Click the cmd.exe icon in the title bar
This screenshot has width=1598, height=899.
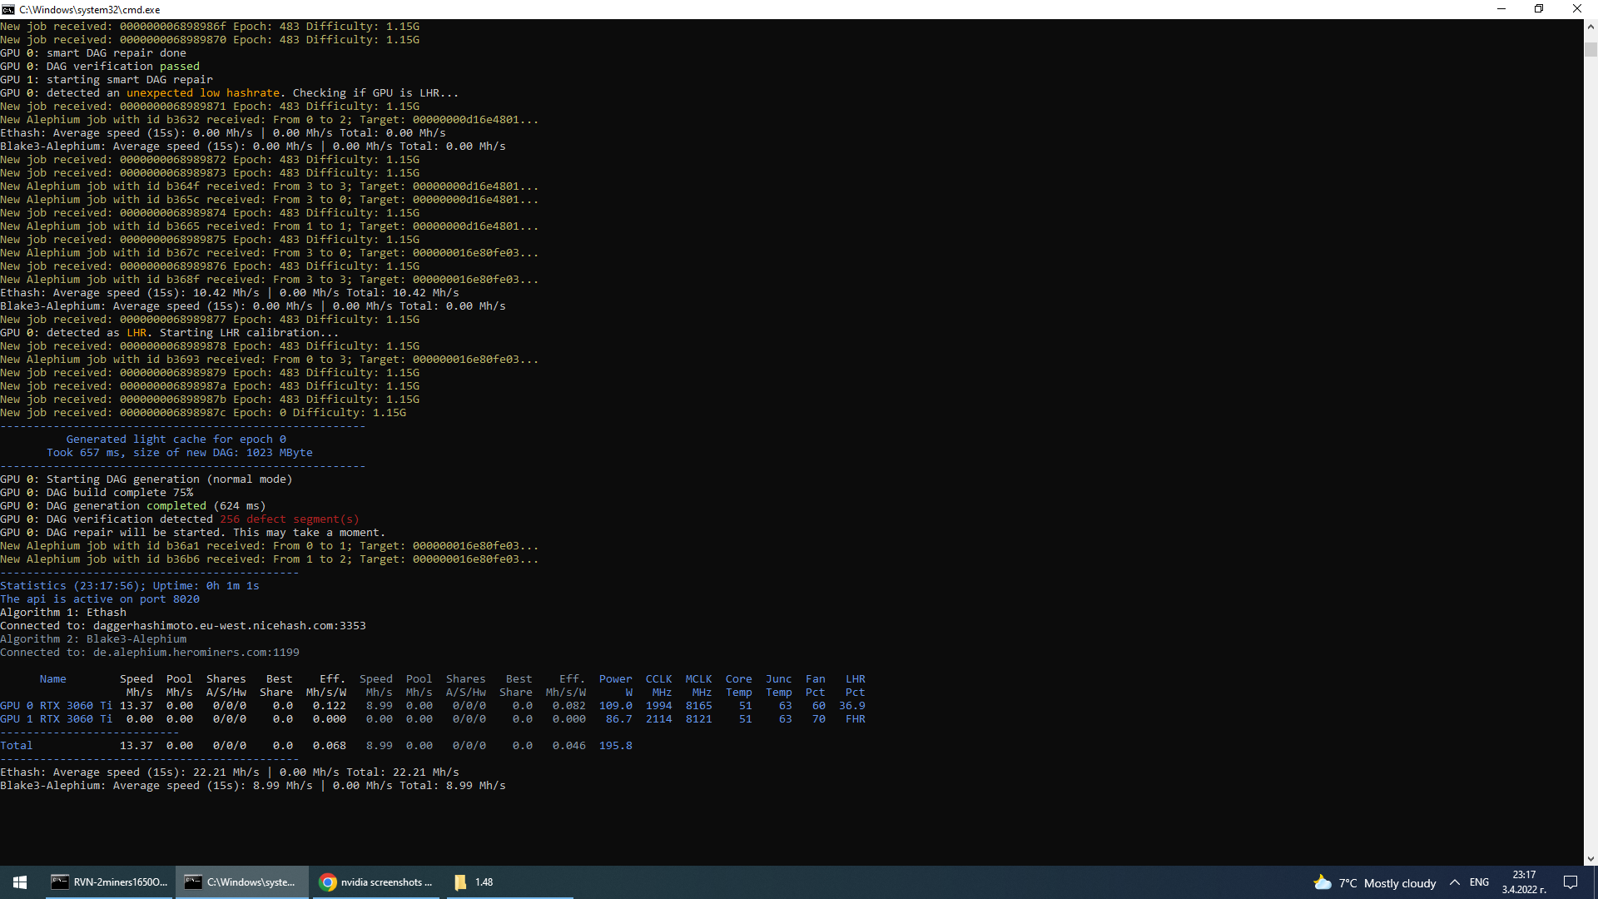tap(7, 9)
